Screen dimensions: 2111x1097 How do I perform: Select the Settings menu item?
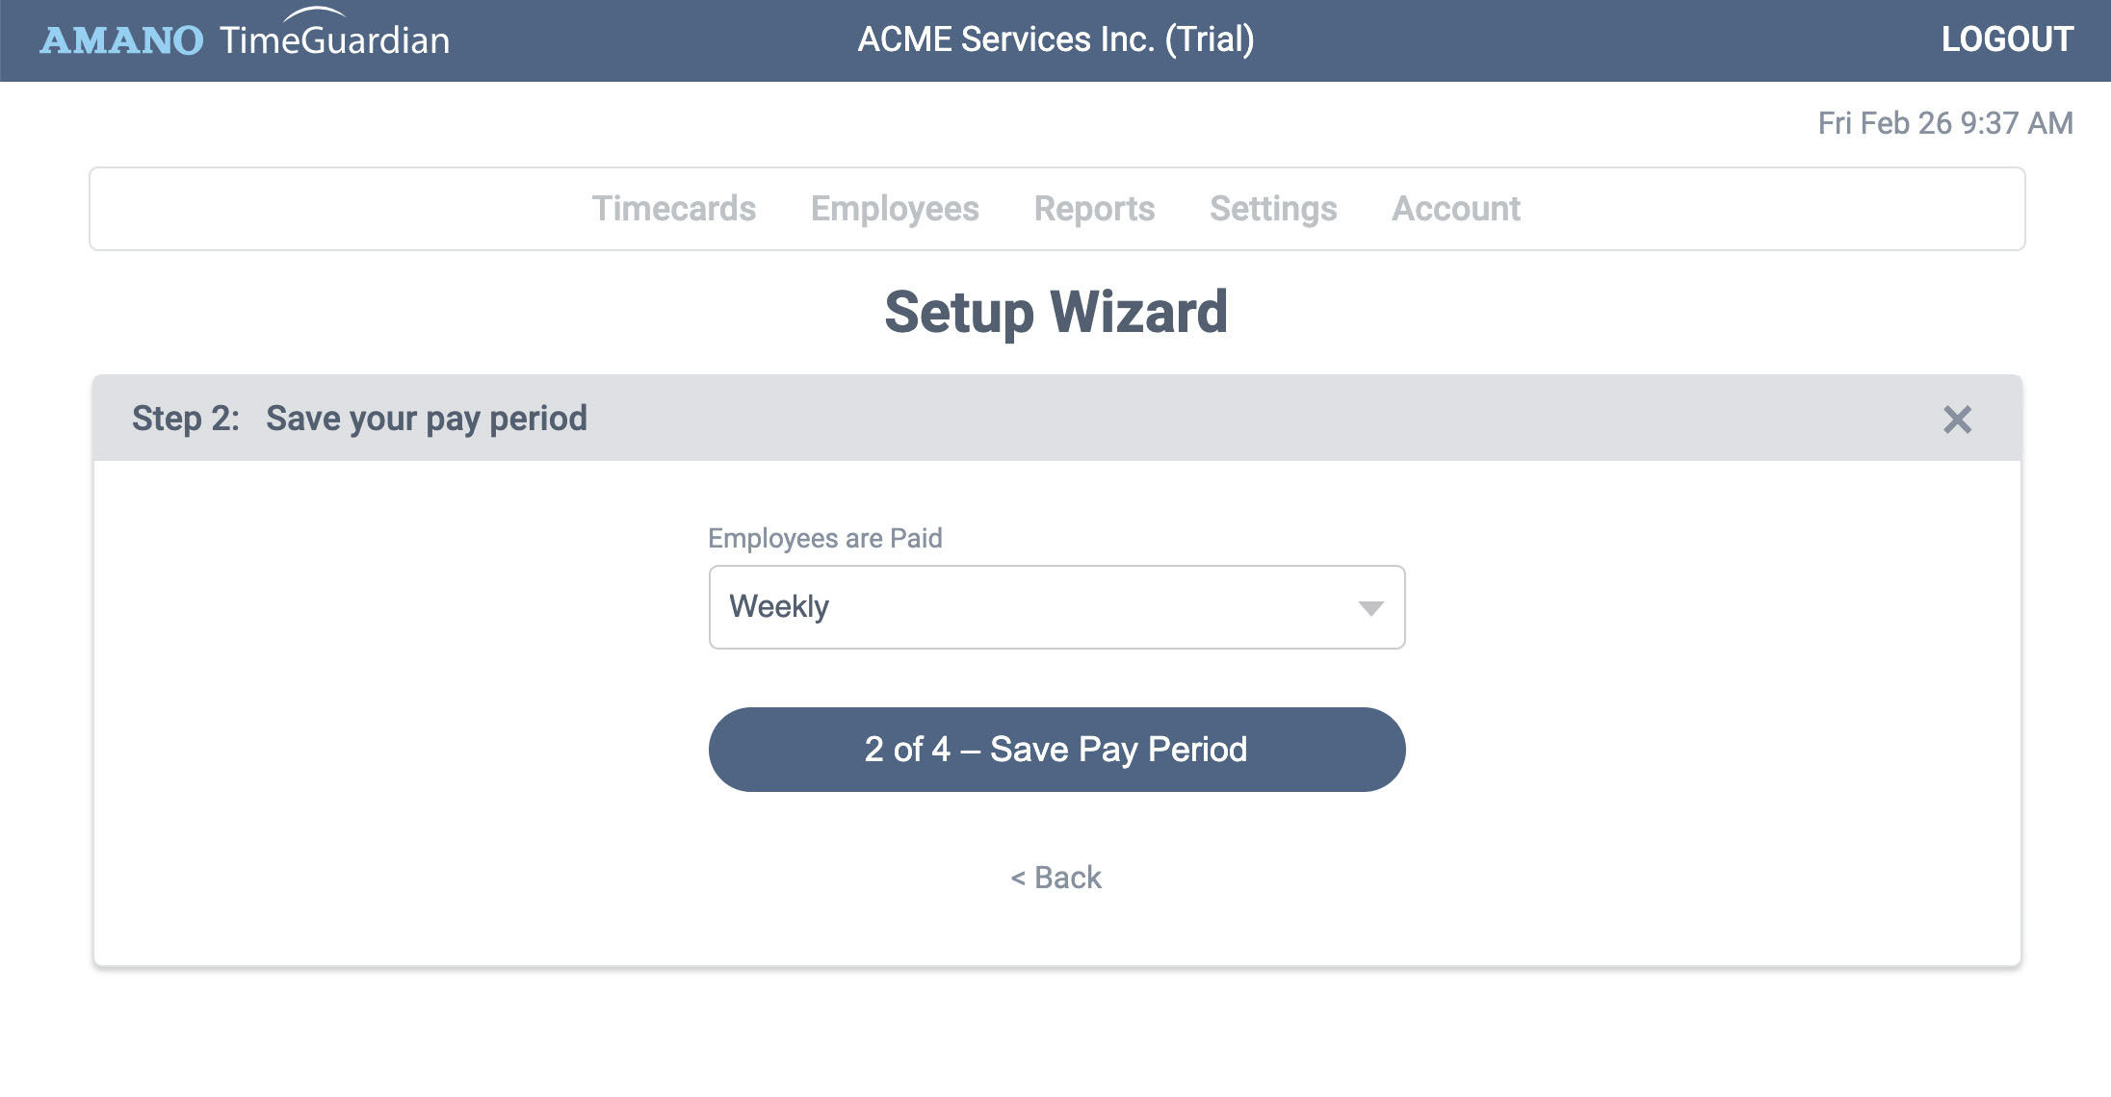tap(1273, 209)
